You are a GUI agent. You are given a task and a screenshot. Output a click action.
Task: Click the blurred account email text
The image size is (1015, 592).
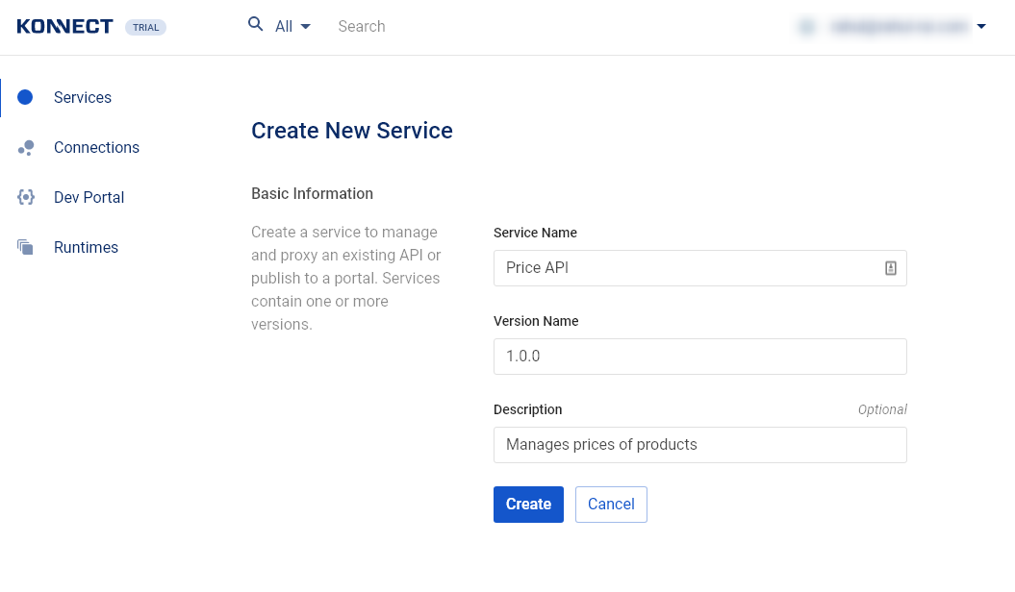[x=901, y=27]
